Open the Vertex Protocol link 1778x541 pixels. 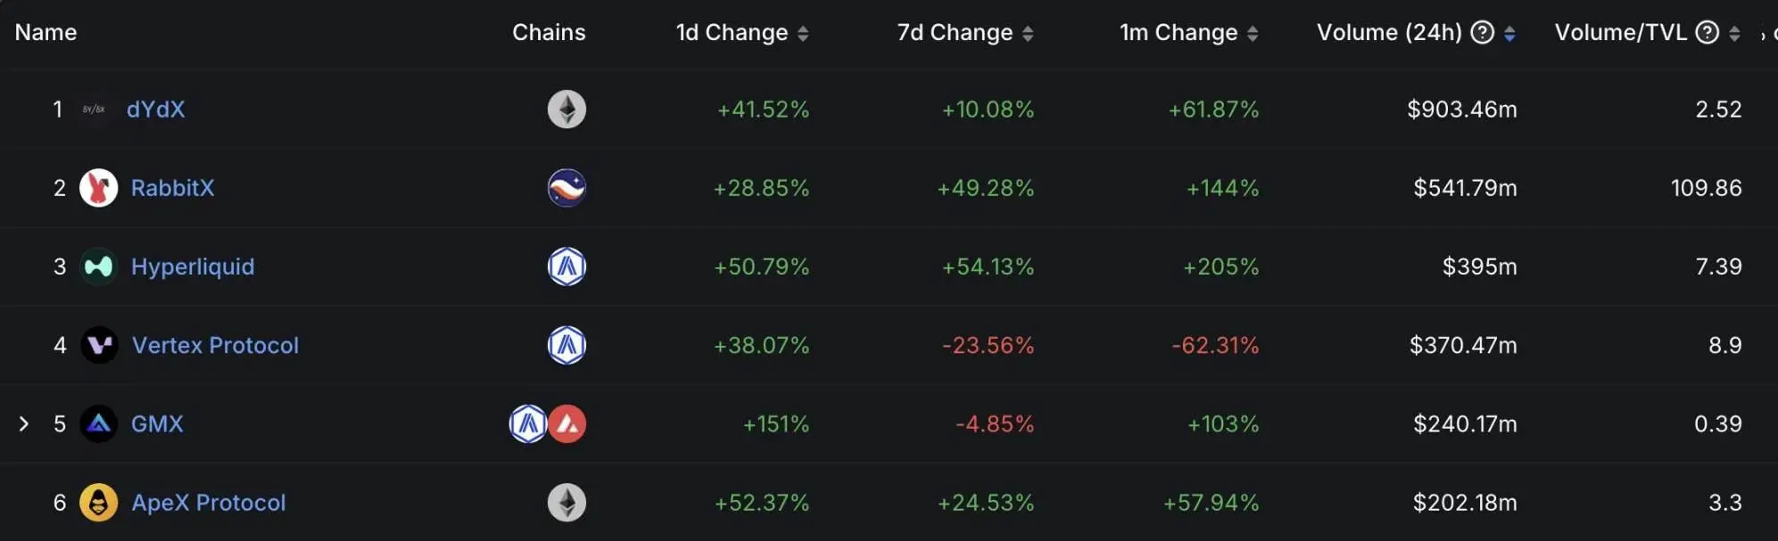click(x=215, y=345)
